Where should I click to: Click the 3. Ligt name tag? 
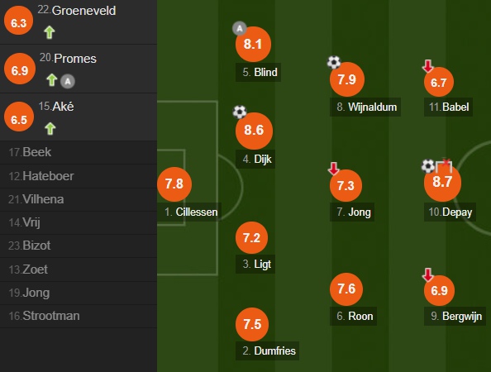[255, 264]
